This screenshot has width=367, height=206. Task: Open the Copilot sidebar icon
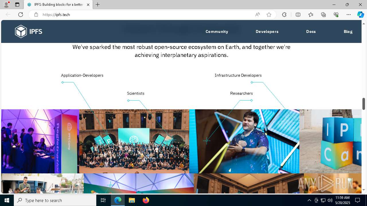tap(360, 15)
